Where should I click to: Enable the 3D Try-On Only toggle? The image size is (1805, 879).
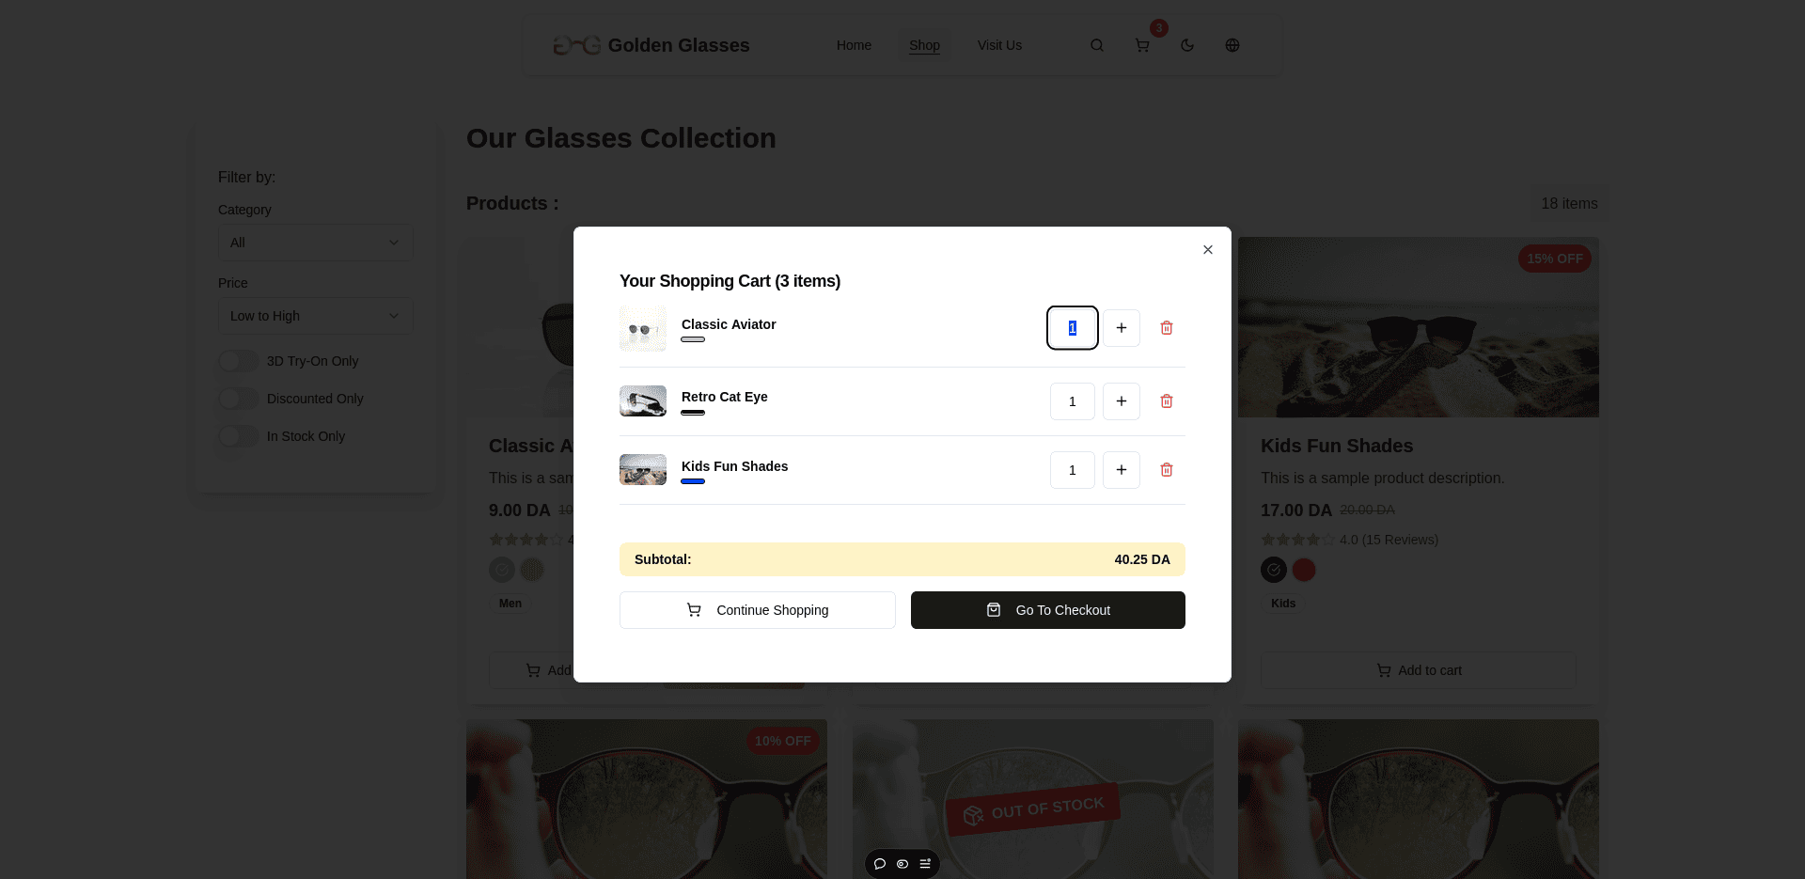(x=238, y=361)
